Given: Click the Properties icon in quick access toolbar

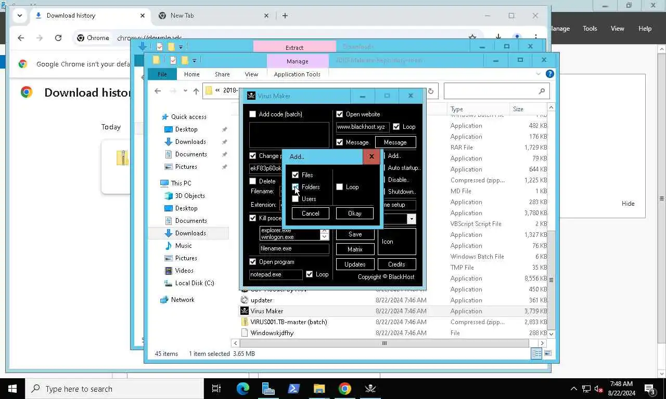Looking at the screenshot, I should 173,60.
